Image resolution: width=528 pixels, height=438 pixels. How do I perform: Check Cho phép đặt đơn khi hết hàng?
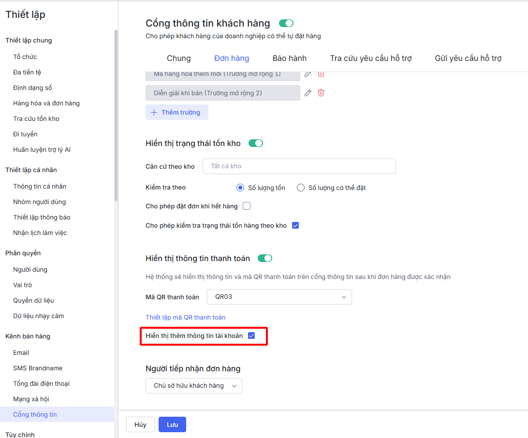[247, 206]
